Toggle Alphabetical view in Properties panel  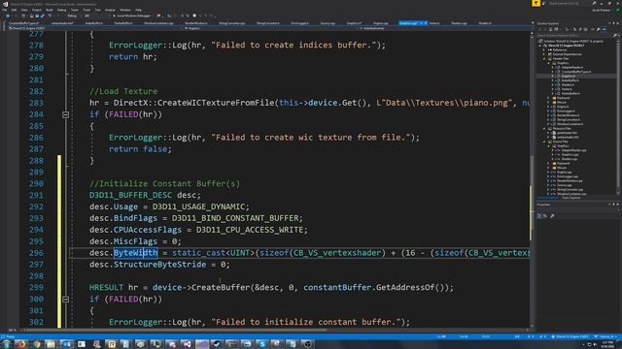545,215
